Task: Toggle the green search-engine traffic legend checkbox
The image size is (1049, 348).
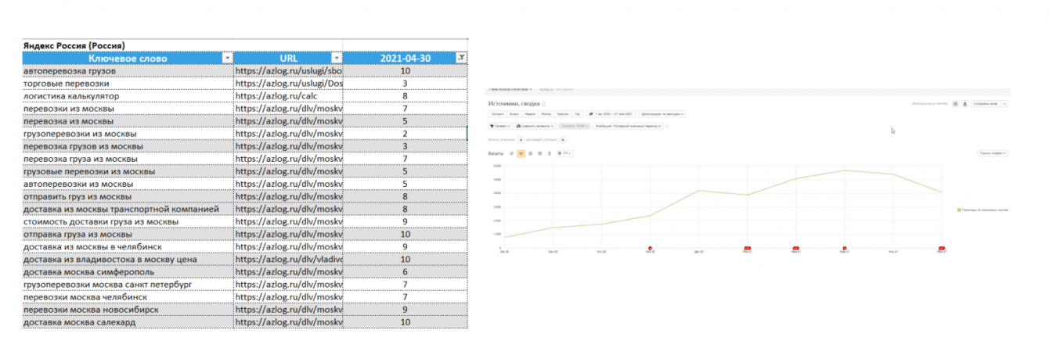Action: pyautogui.click(x=958, y=210)
